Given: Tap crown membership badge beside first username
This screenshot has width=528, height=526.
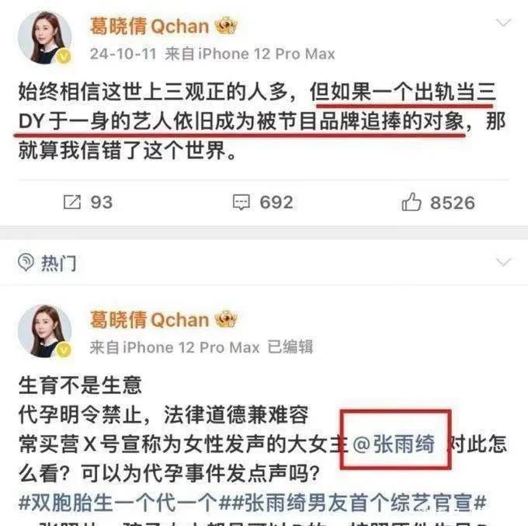Looking at the screenshot, I should [226, 26].
